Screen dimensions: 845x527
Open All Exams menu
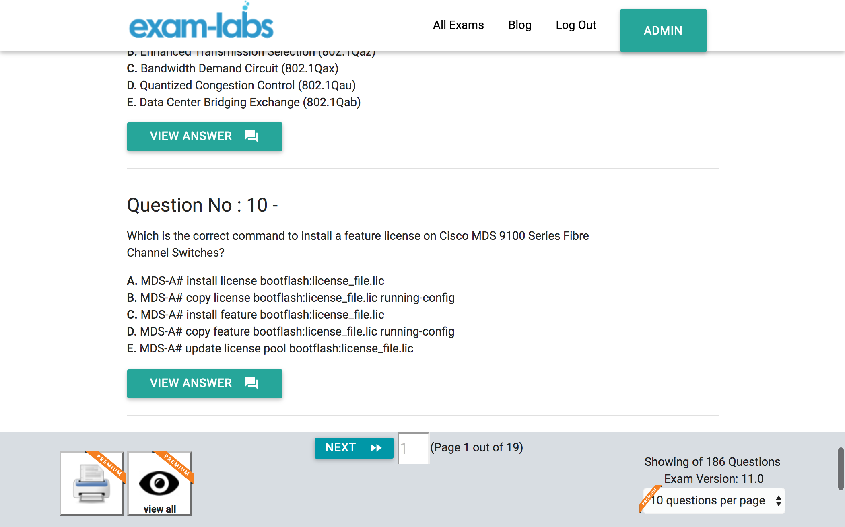click(458, 25)
